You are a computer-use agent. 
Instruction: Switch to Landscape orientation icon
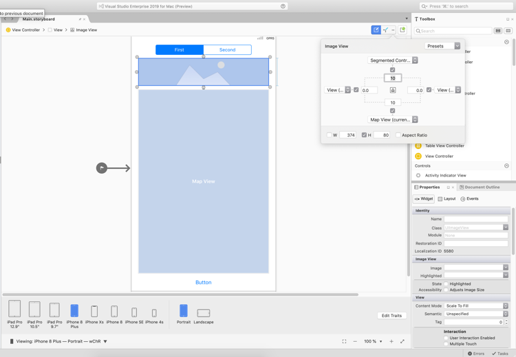[x=204, y=312]
